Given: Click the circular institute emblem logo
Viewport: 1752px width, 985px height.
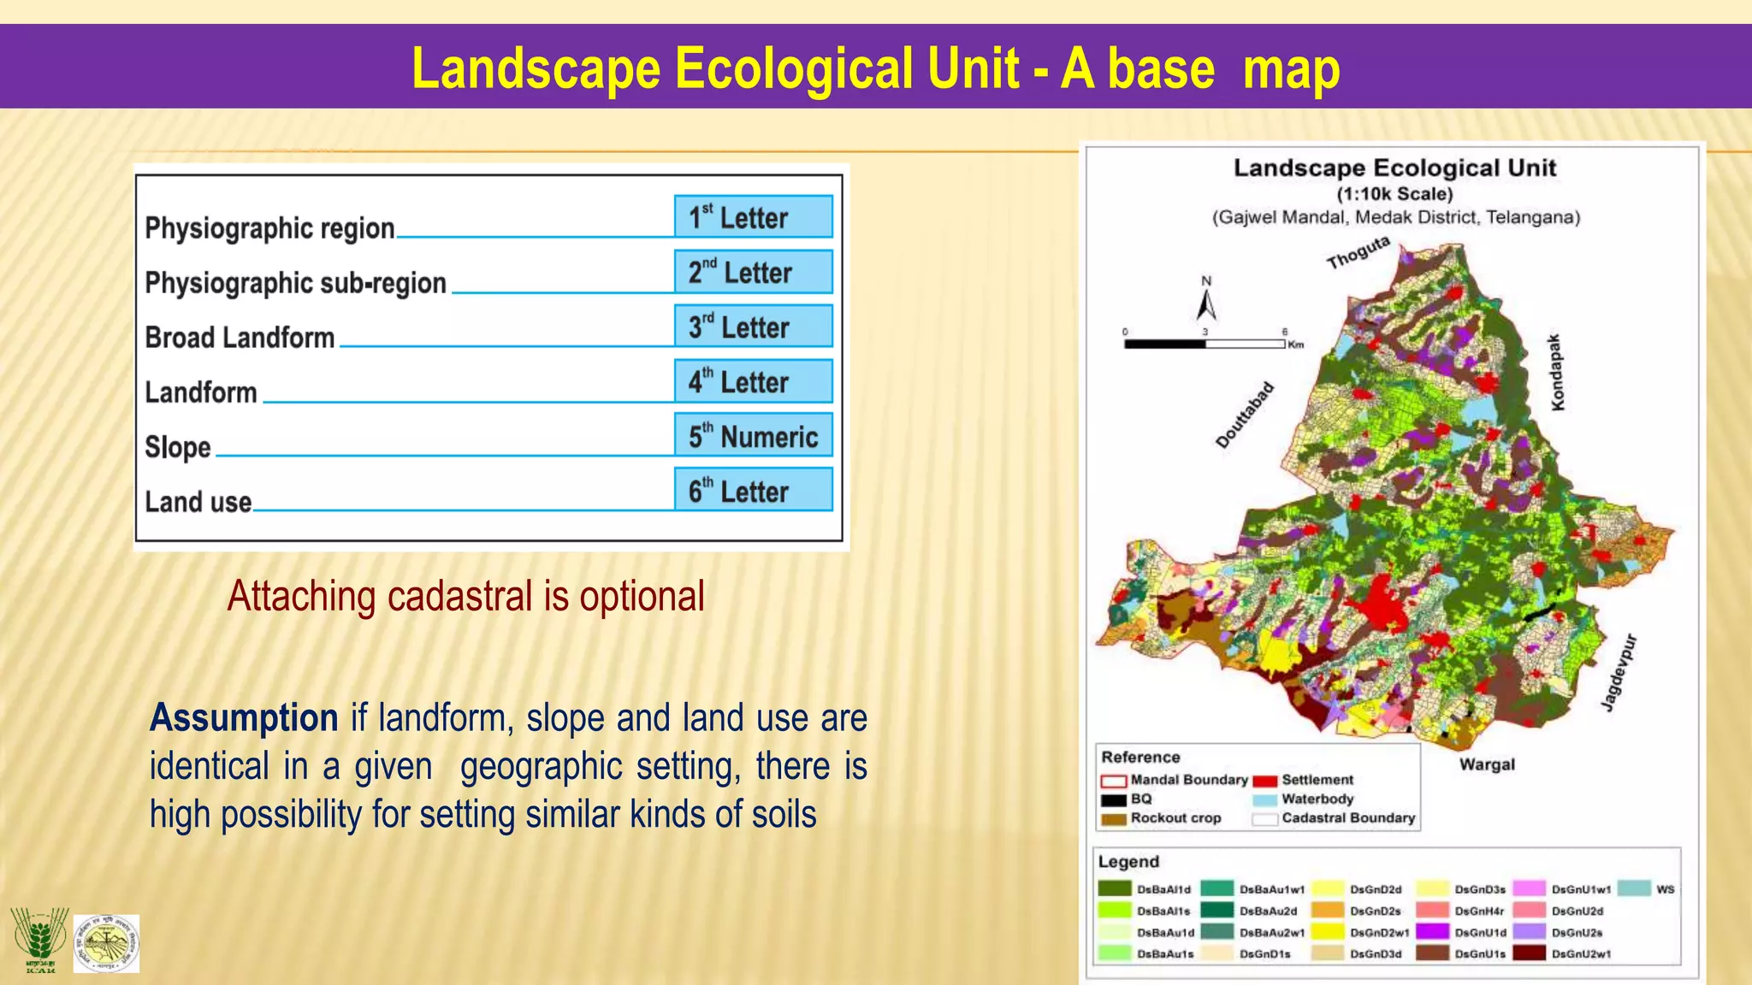Looking at the screenshot, I should coord(106,943).
